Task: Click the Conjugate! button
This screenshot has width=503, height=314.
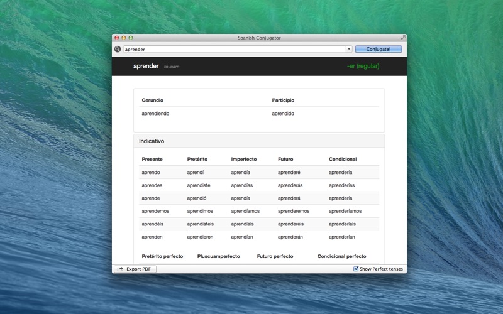Action: click(x=379, y=49)
